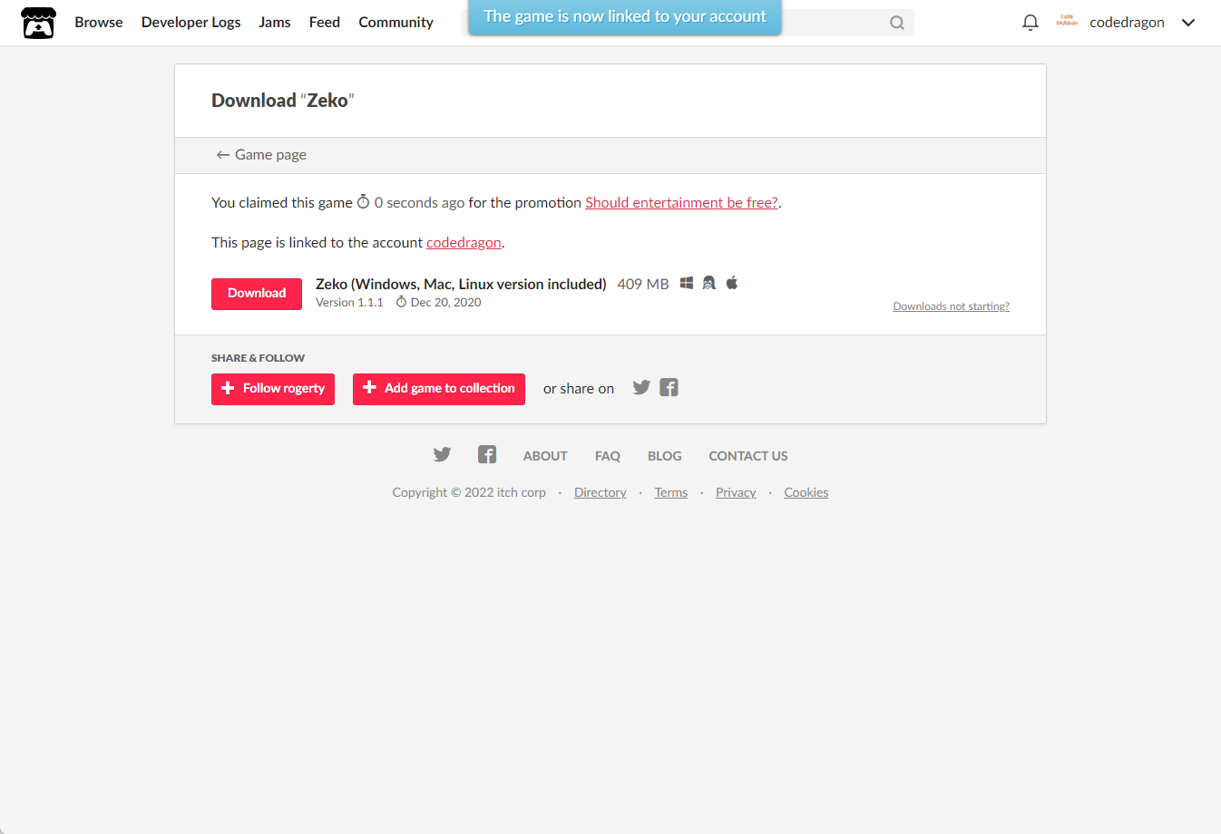Open the Directory link
Screen dimensions: 1221x834
[601, 492]
